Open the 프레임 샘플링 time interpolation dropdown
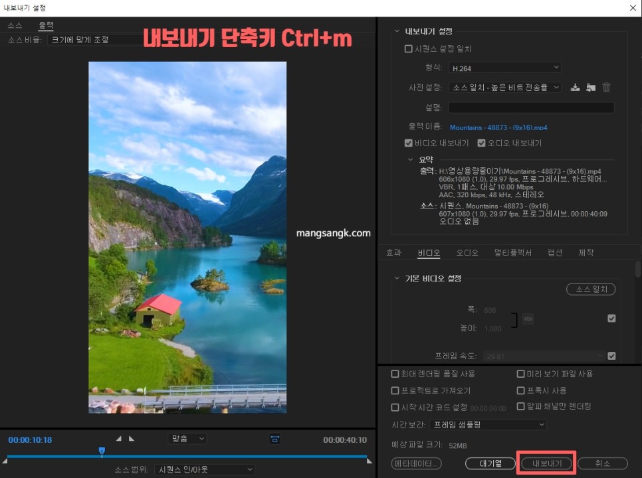This screenshot has width=642, height=478. [488, 425]
